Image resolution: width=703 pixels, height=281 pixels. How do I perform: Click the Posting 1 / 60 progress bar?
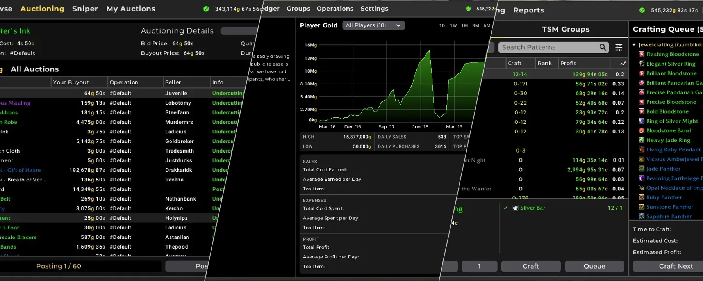click(x=80, y=266)
